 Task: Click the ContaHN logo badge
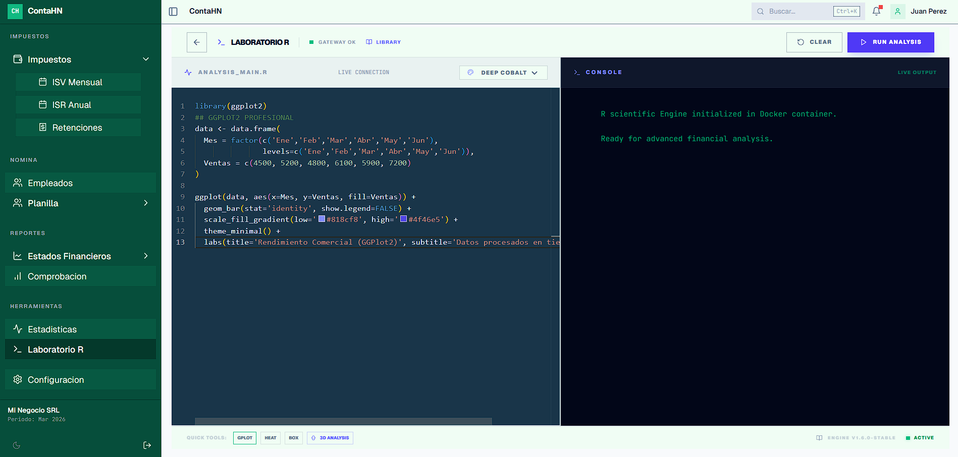(15, 11)
